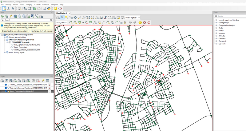Screen dimensions: 246x131
Task: Activate Zoom in tool
Action: tap(80, 18)
